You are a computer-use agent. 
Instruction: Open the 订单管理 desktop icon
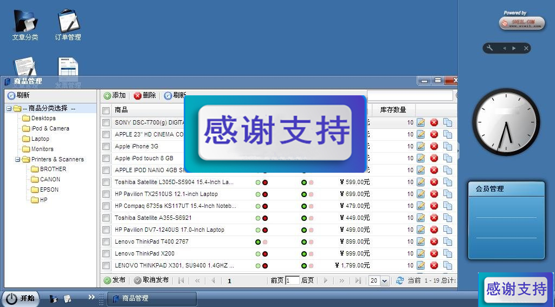coord(68,25)
